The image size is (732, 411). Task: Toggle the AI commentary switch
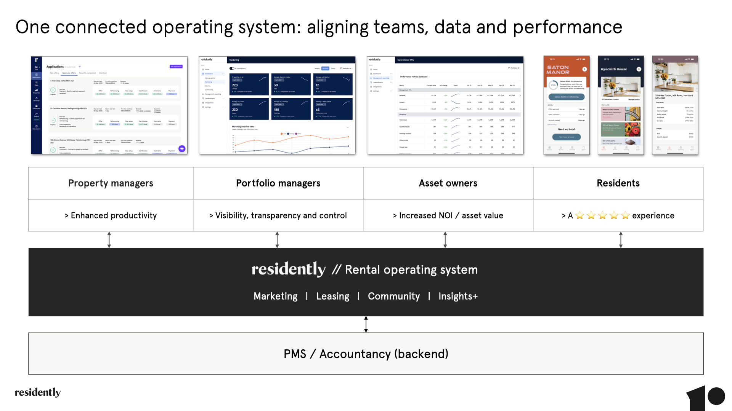click(232, 68)
